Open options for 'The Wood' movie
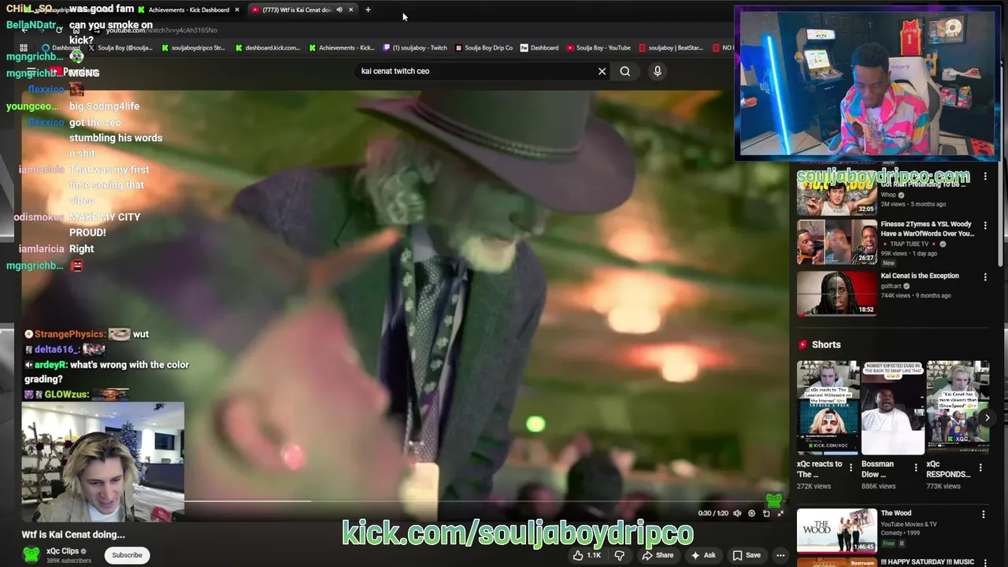 click(x=984, y=514)
